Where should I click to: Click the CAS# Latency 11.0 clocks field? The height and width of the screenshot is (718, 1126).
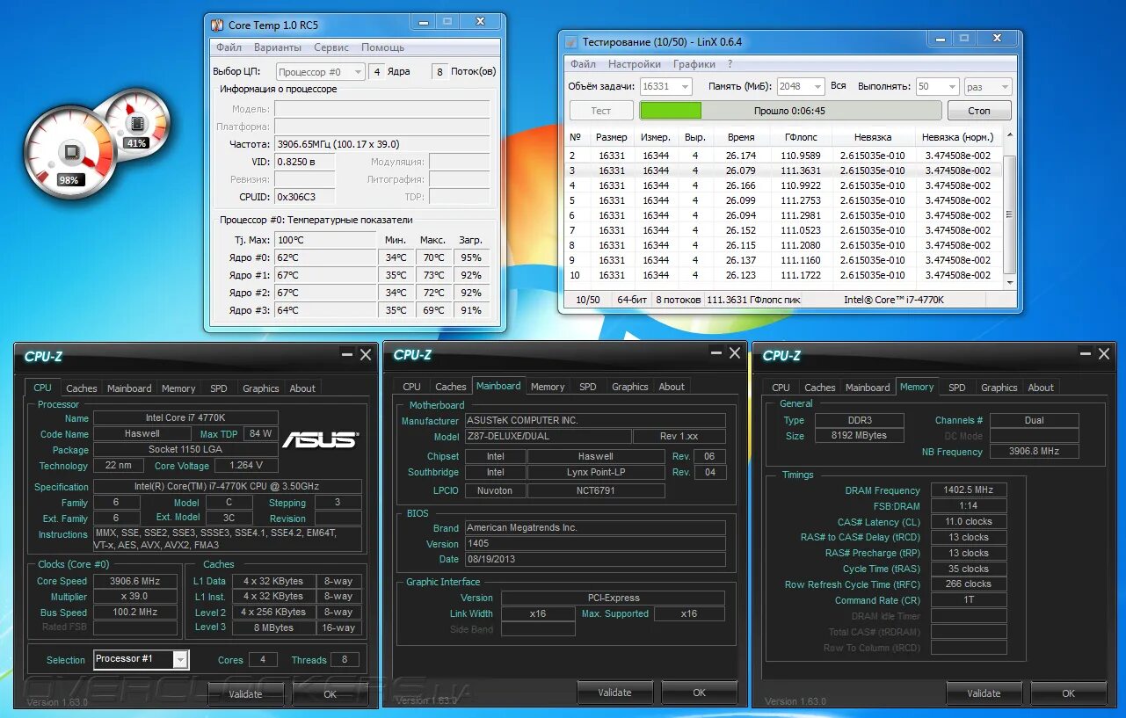(x=969, y=522)
